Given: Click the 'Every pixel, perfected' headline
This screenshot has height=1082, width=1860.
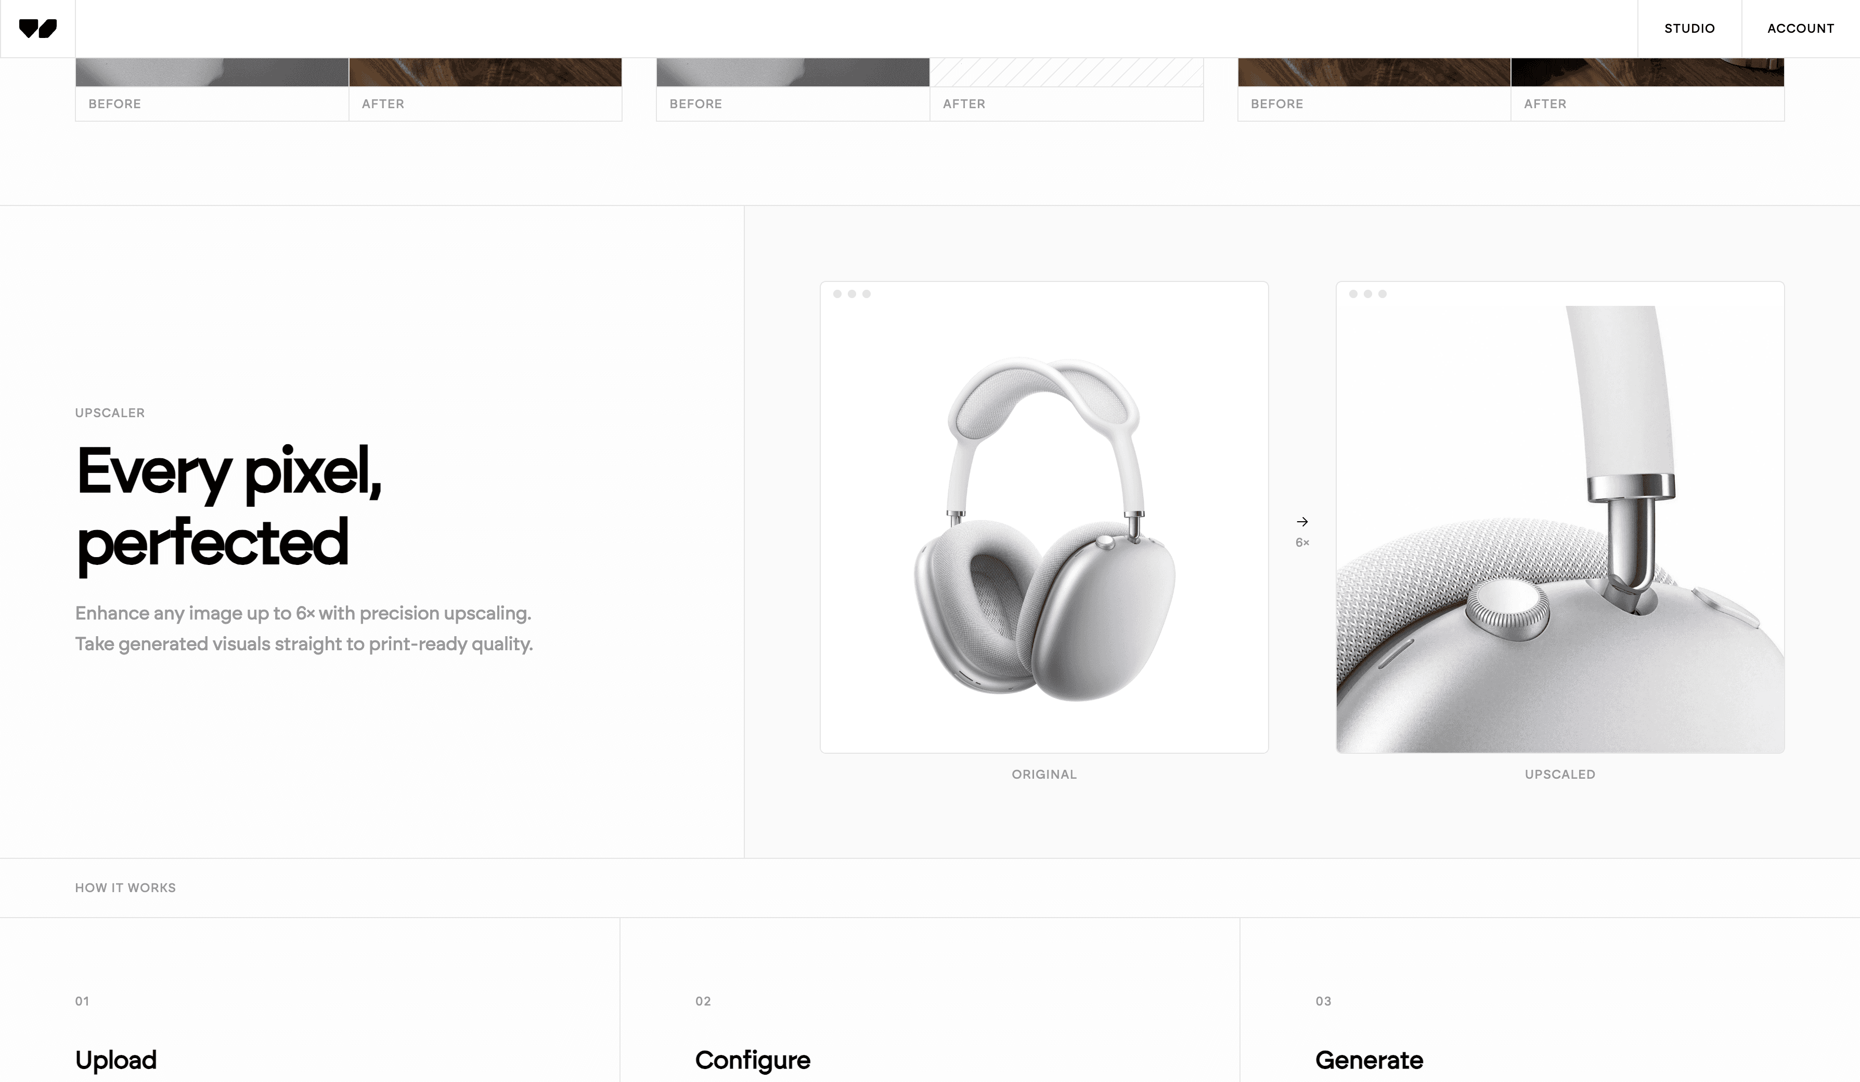Looking at the screenshot, I should 229,508.
